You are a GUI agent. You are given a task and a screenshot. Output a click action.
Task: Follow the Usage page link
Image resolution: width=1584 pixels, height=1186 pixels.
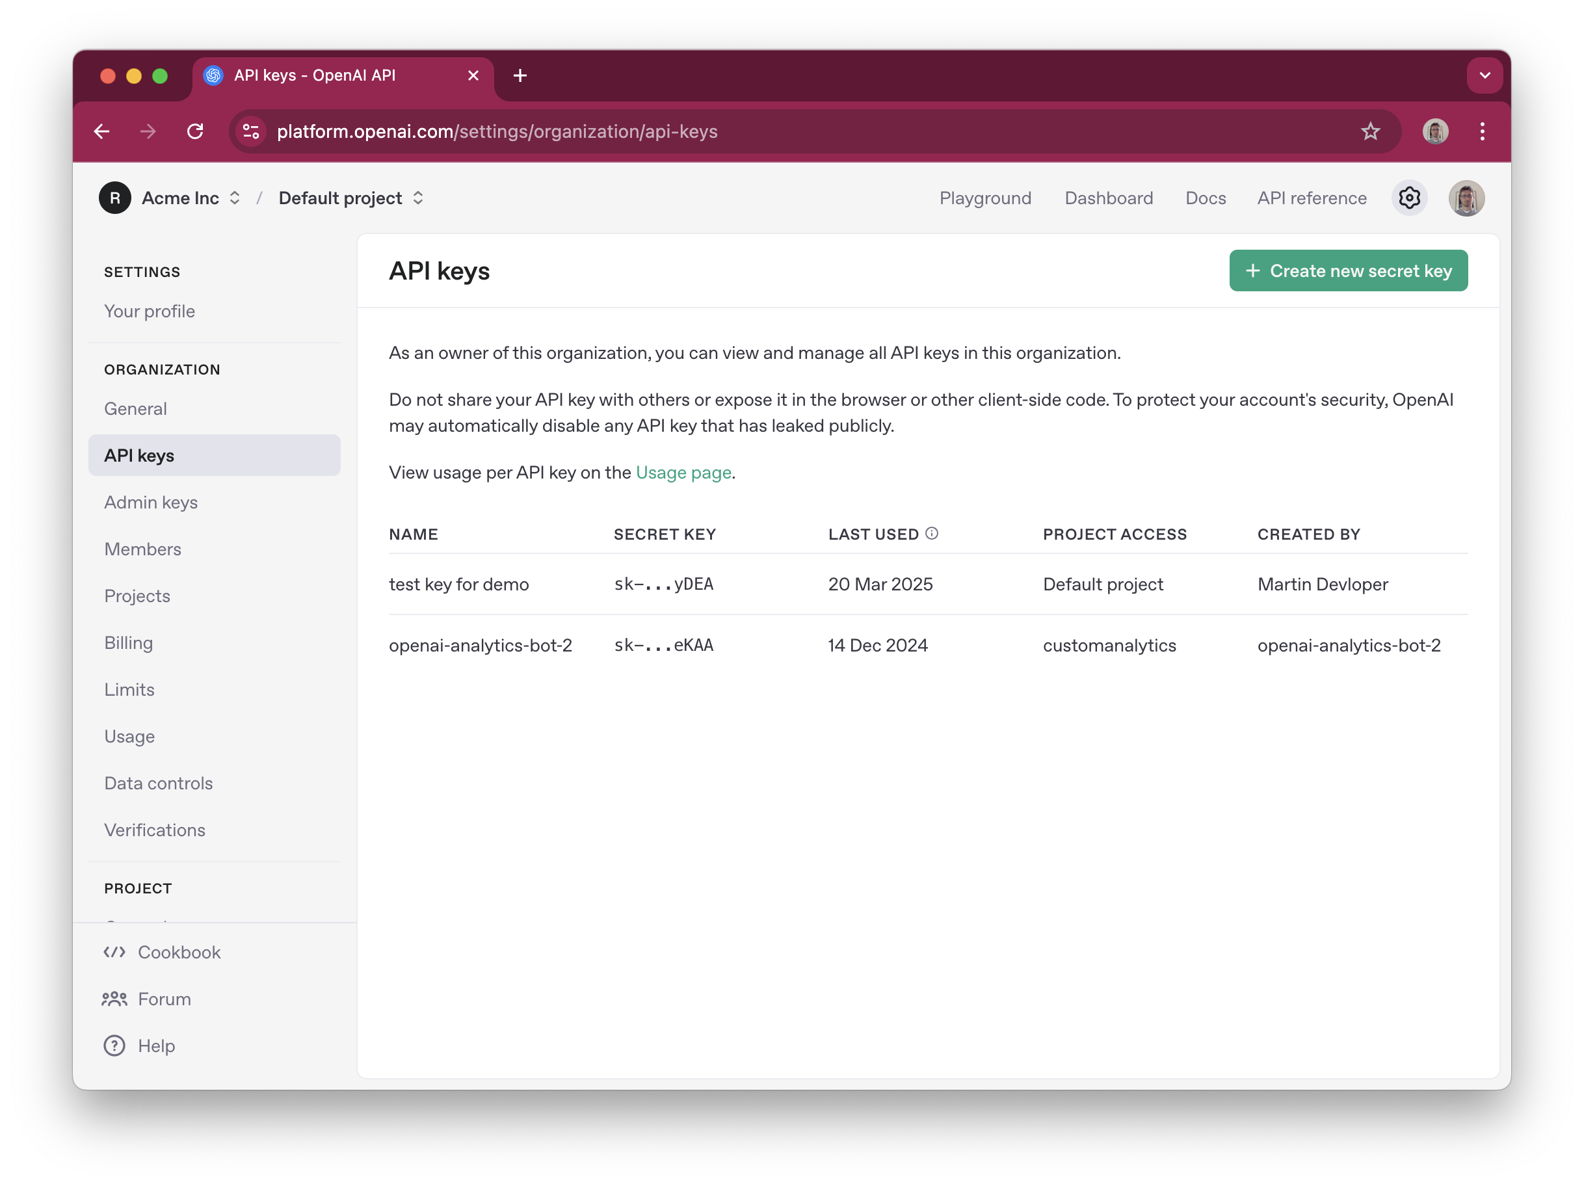click(x=683, y=473)
